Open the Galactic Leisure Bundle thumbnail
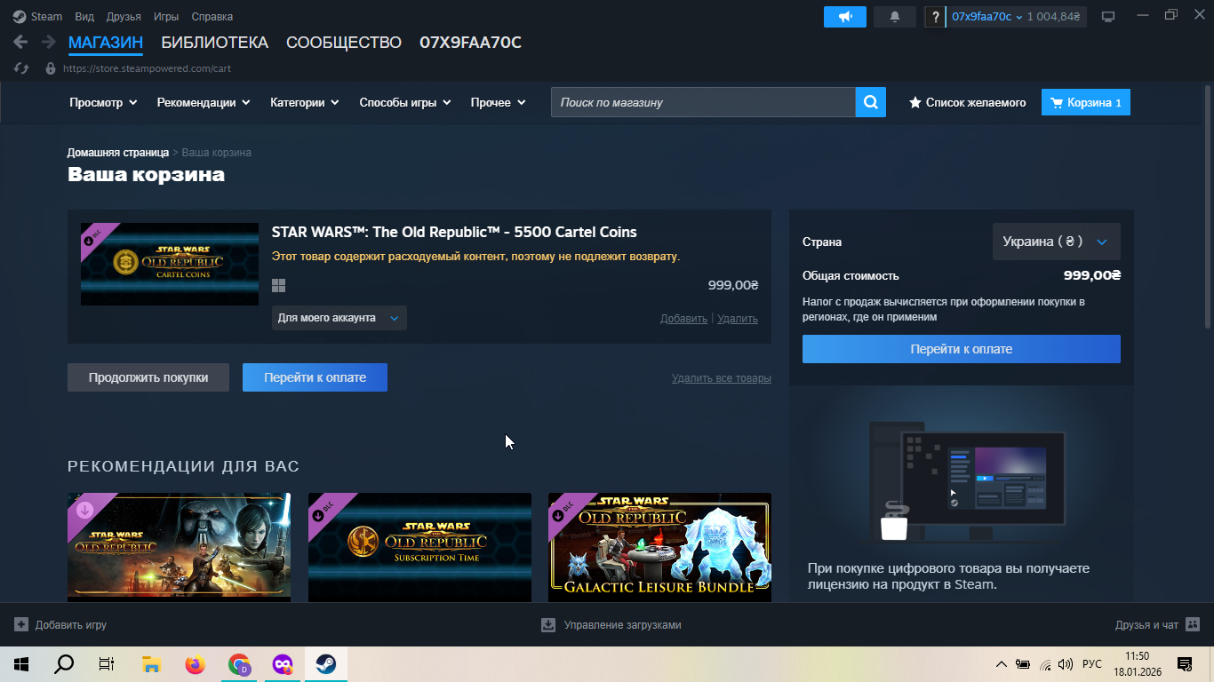This screenshot has height=682, width=1214. pos(659,547)
